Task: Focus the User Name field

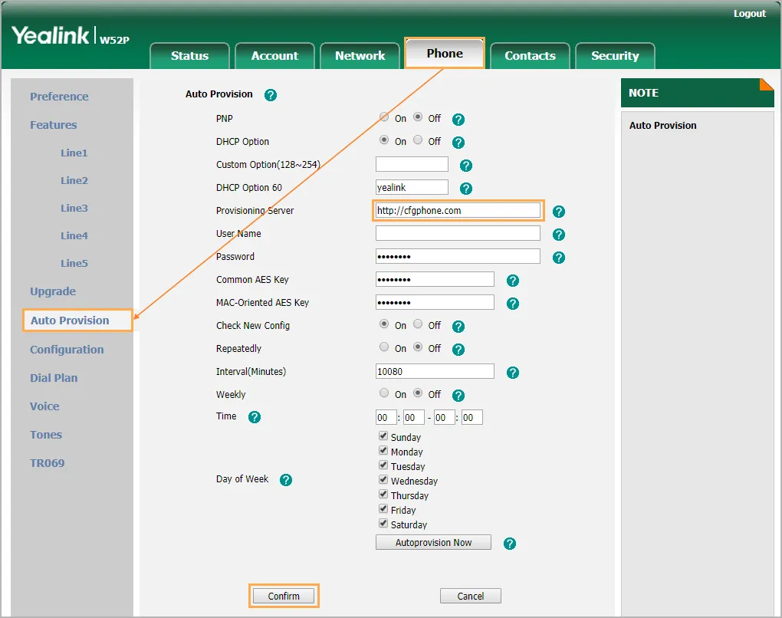Action: 458,233
